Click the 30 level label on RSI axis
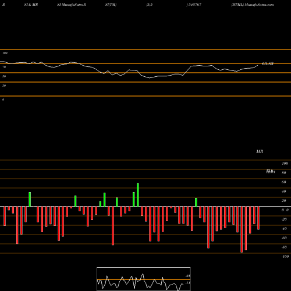Image resolution: width=291 pixels, height=291 pixels. [x=4, y=86]
